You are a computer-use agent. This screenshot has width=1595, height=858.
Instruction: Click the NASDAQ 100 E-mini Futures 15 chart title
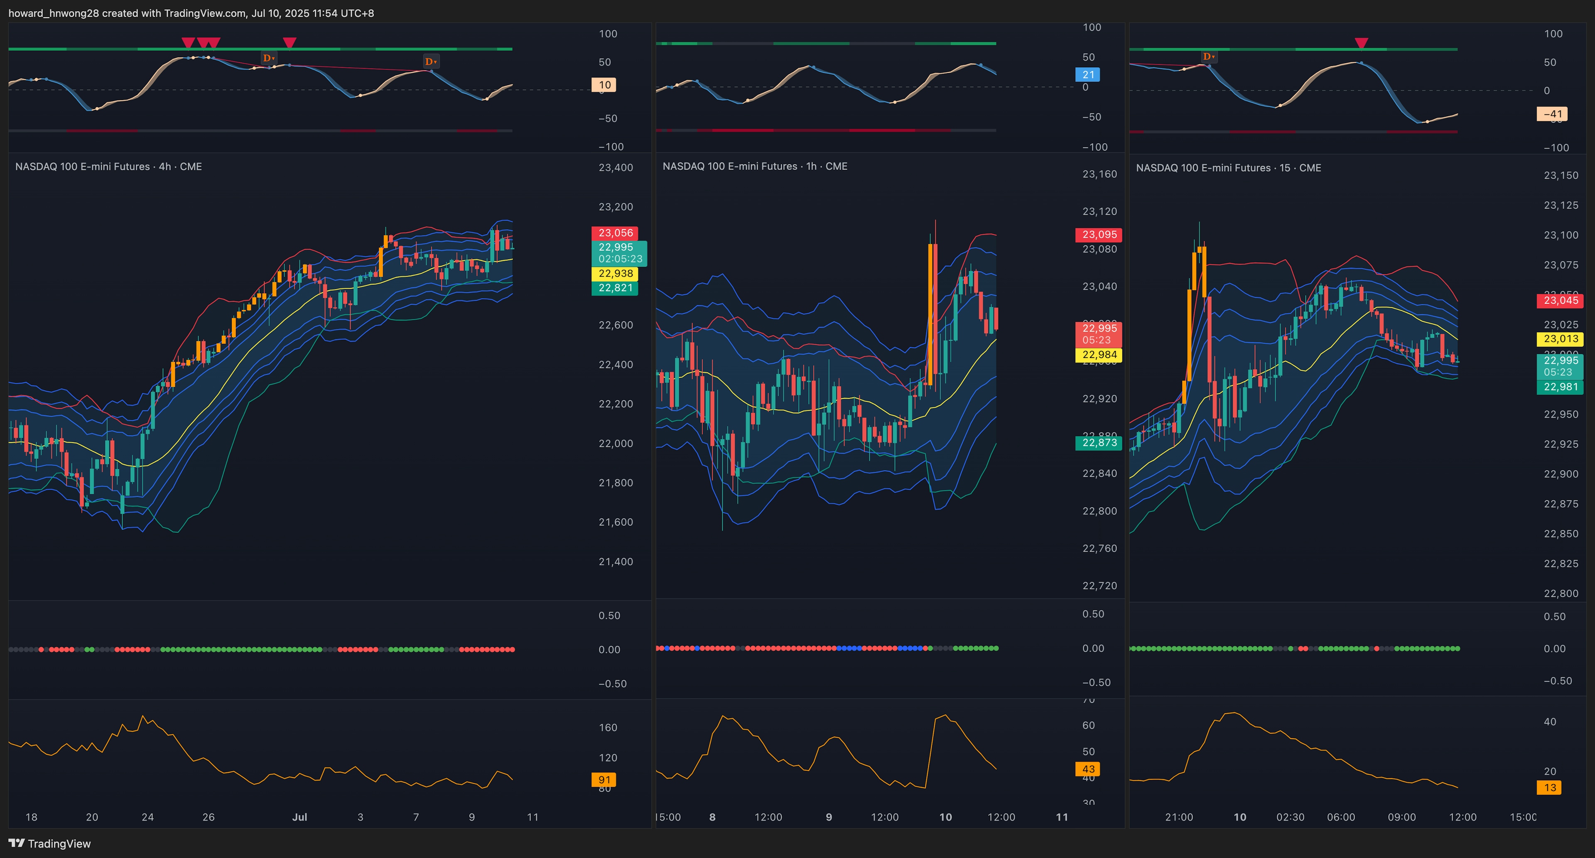coord(1229,168)
